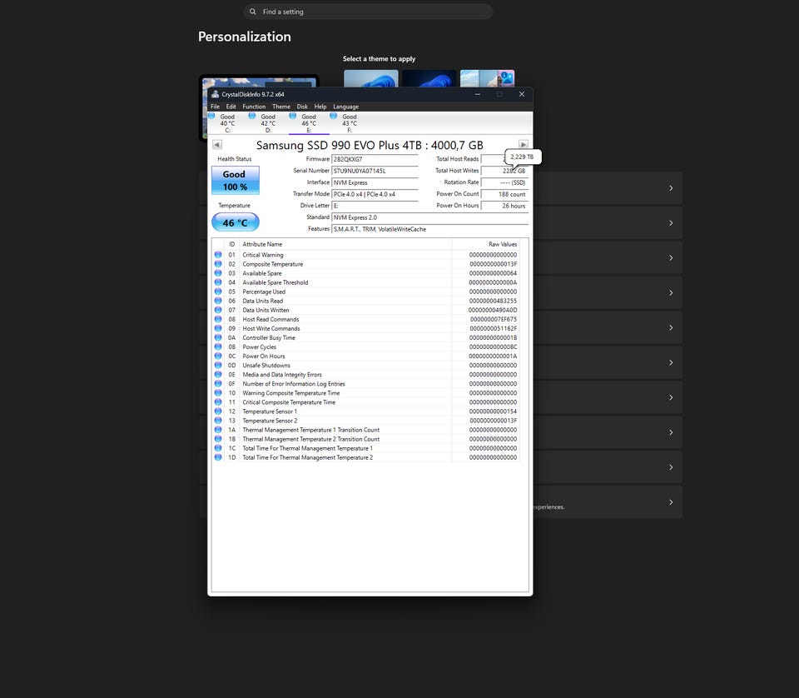The image size is (799, 698).
Task: Click the previous disk arrow button
Action: click(x=217, y=144)
